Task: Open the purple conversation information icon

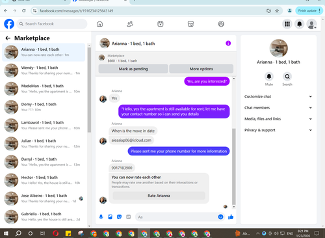Action: (228, 44)
